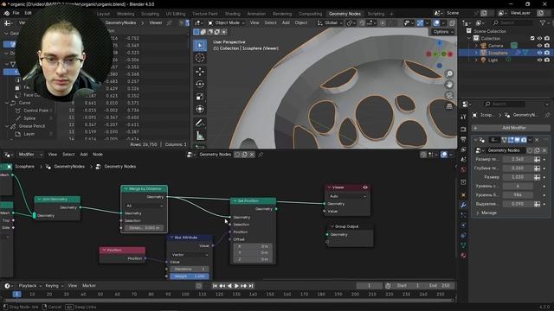Select the Measure tool
554x311 pixels.
pos(200,136)
